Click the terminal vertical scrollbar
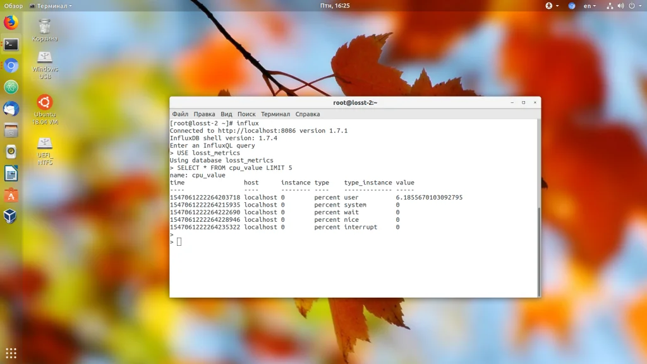Image resolution: width=647 pixels, height=364 pixels. (538, 250)
